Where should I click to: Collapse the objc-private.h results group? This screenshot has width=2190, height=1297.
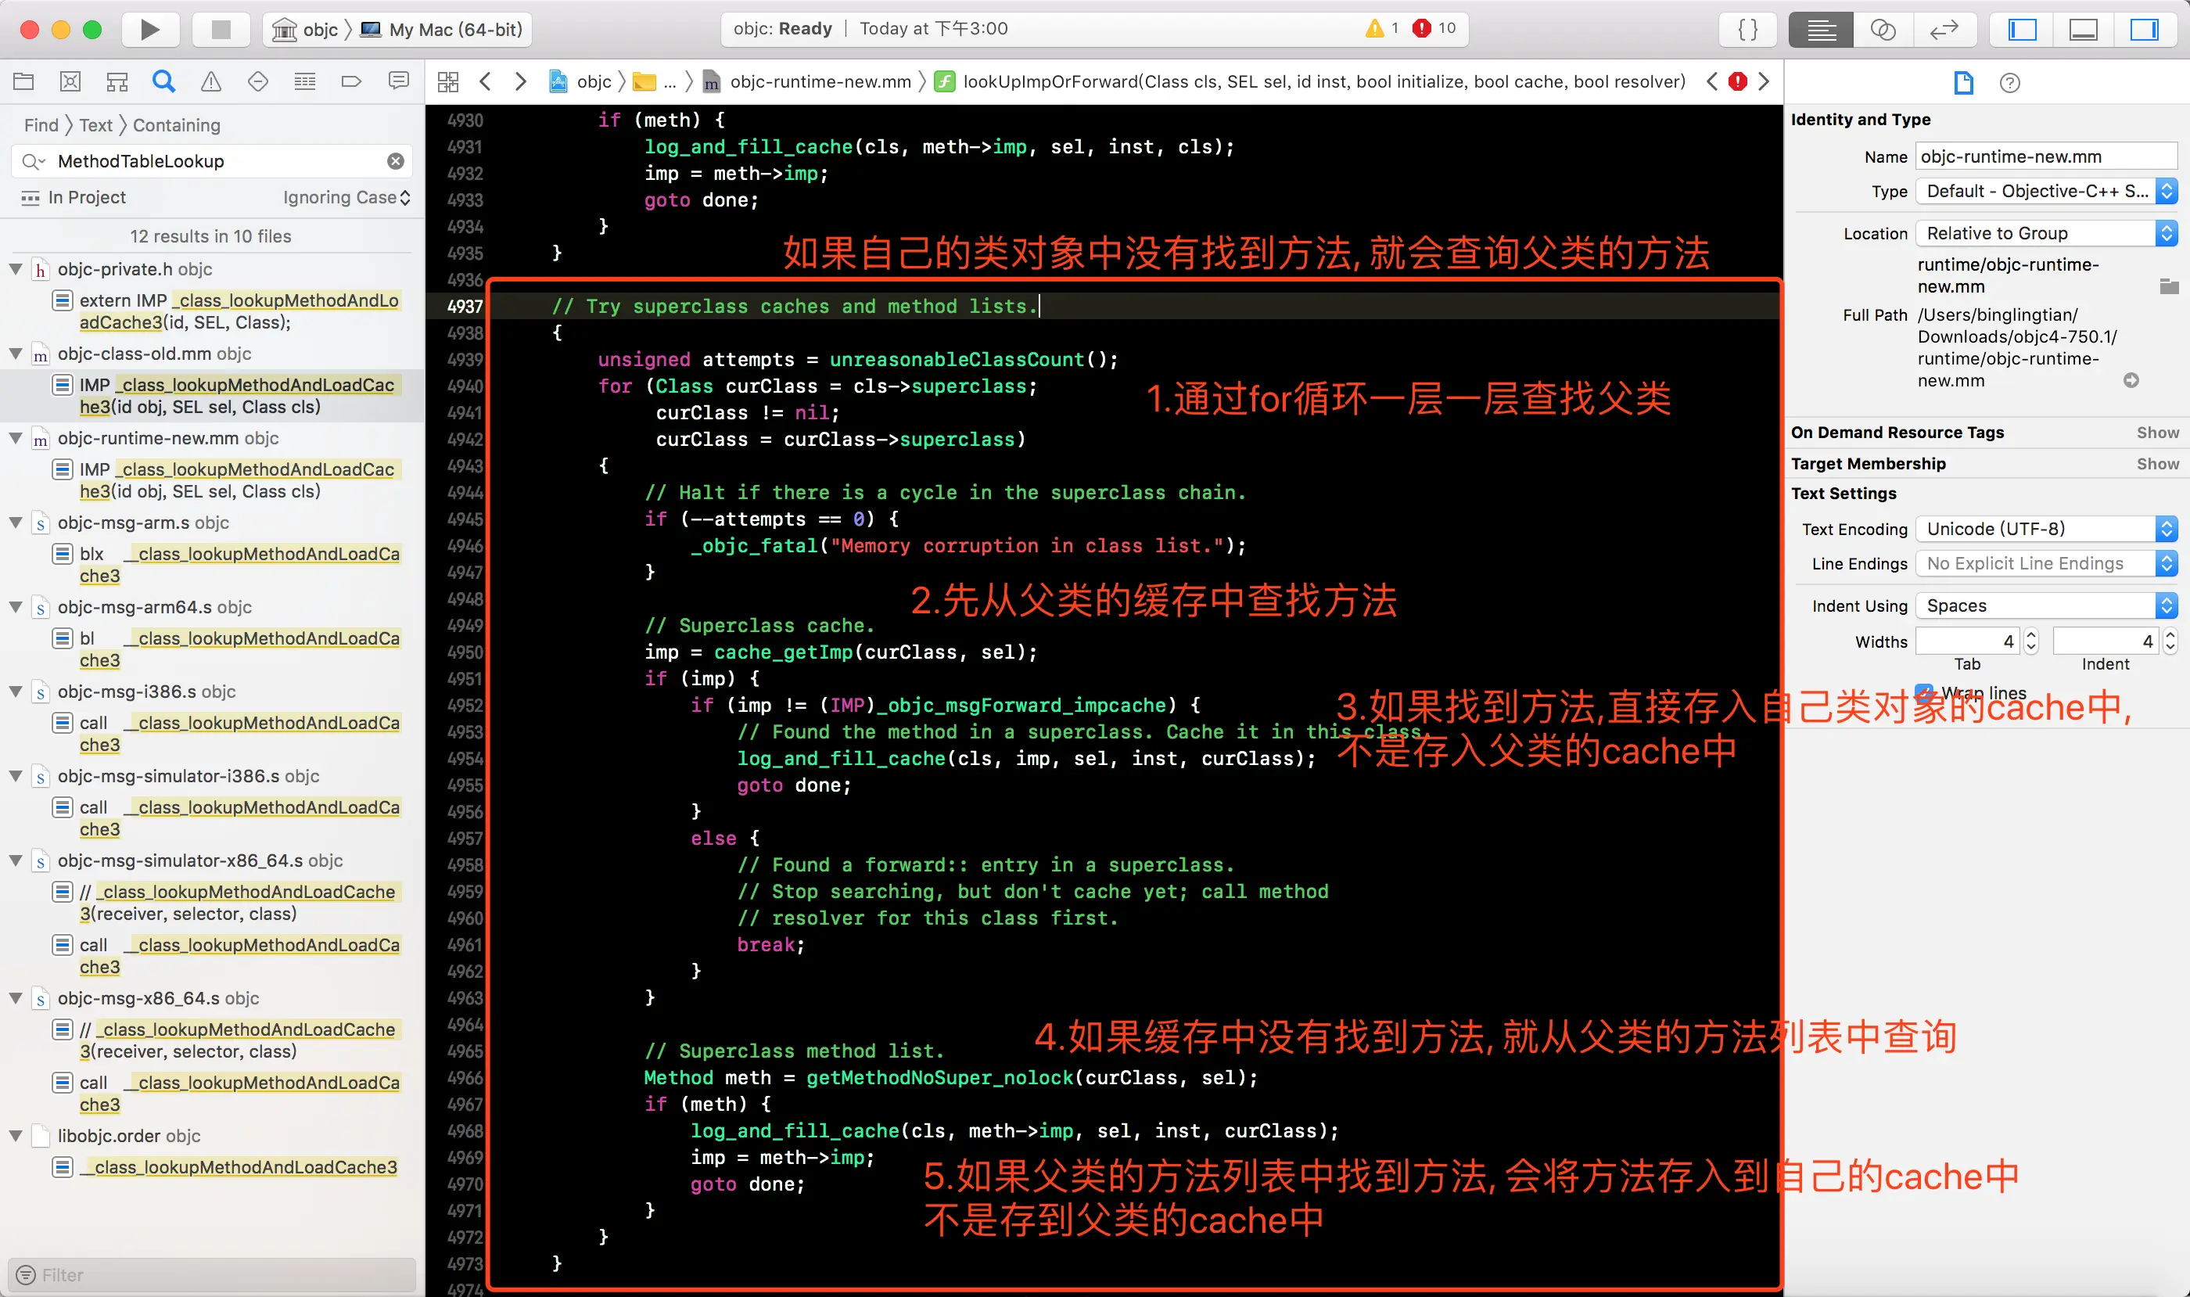16,269
